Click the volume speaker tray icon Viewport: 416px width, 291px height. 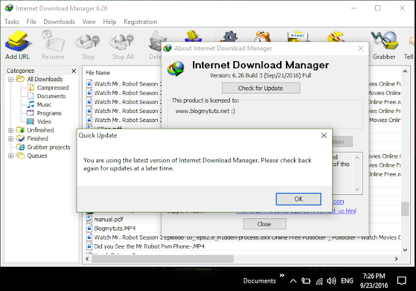331,281
